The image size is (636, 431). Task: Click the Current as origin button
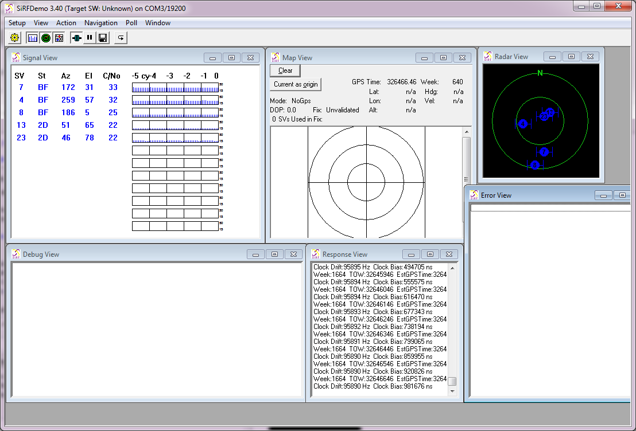coord(296,84)
